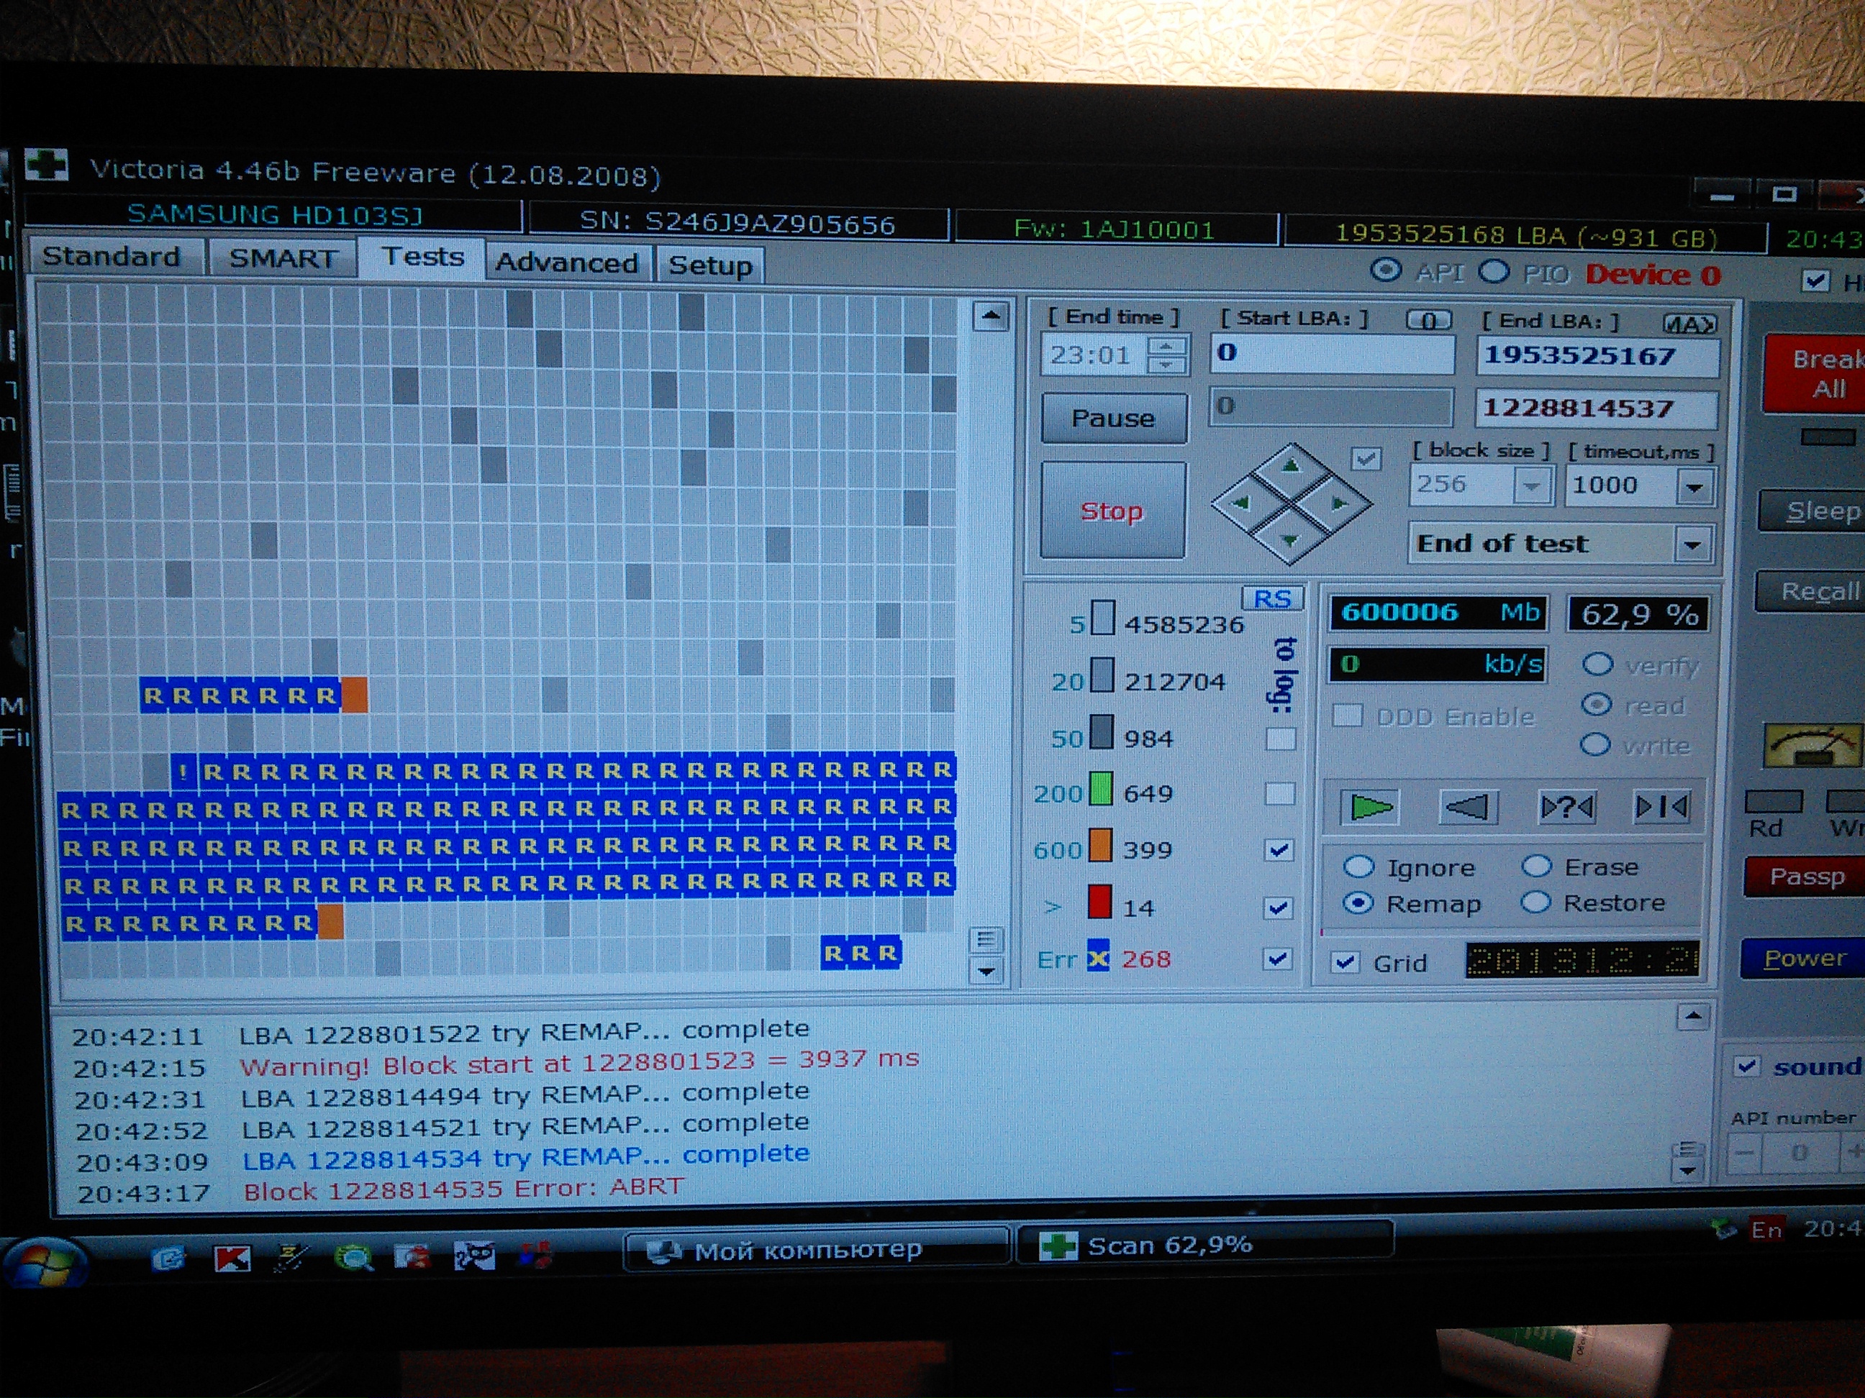Click the log scrollbar down arrow
Screen dimensions: 1865x1398
(1687, 1171)
